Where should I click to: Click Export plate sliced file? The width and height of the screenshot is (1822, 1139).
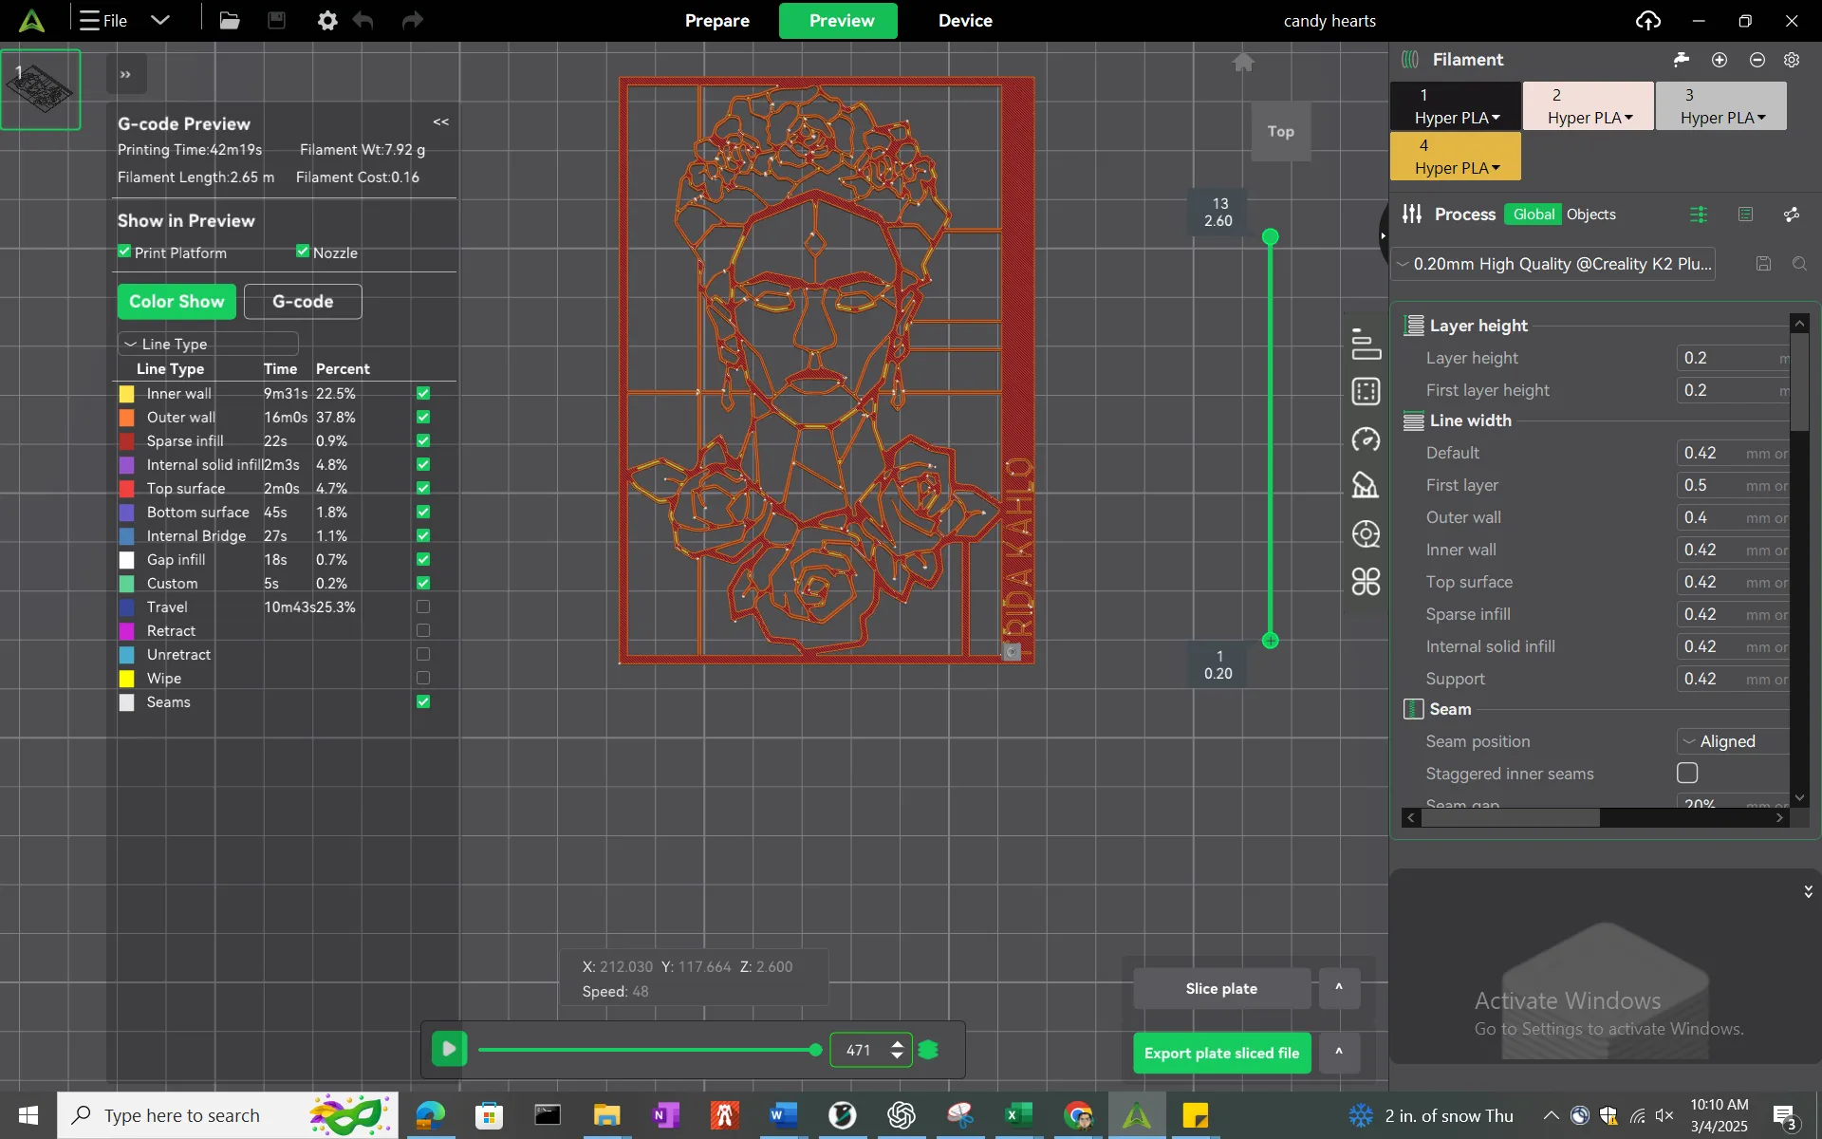[x=1221, y=1053]
